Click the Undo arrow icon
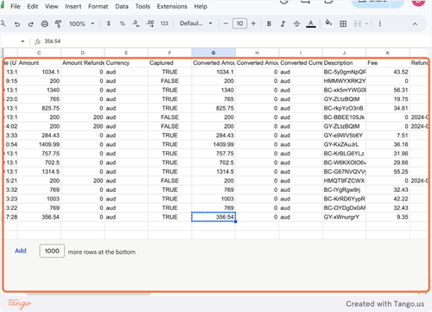This screenshot has width=432, height=312. tap(17, 24)
